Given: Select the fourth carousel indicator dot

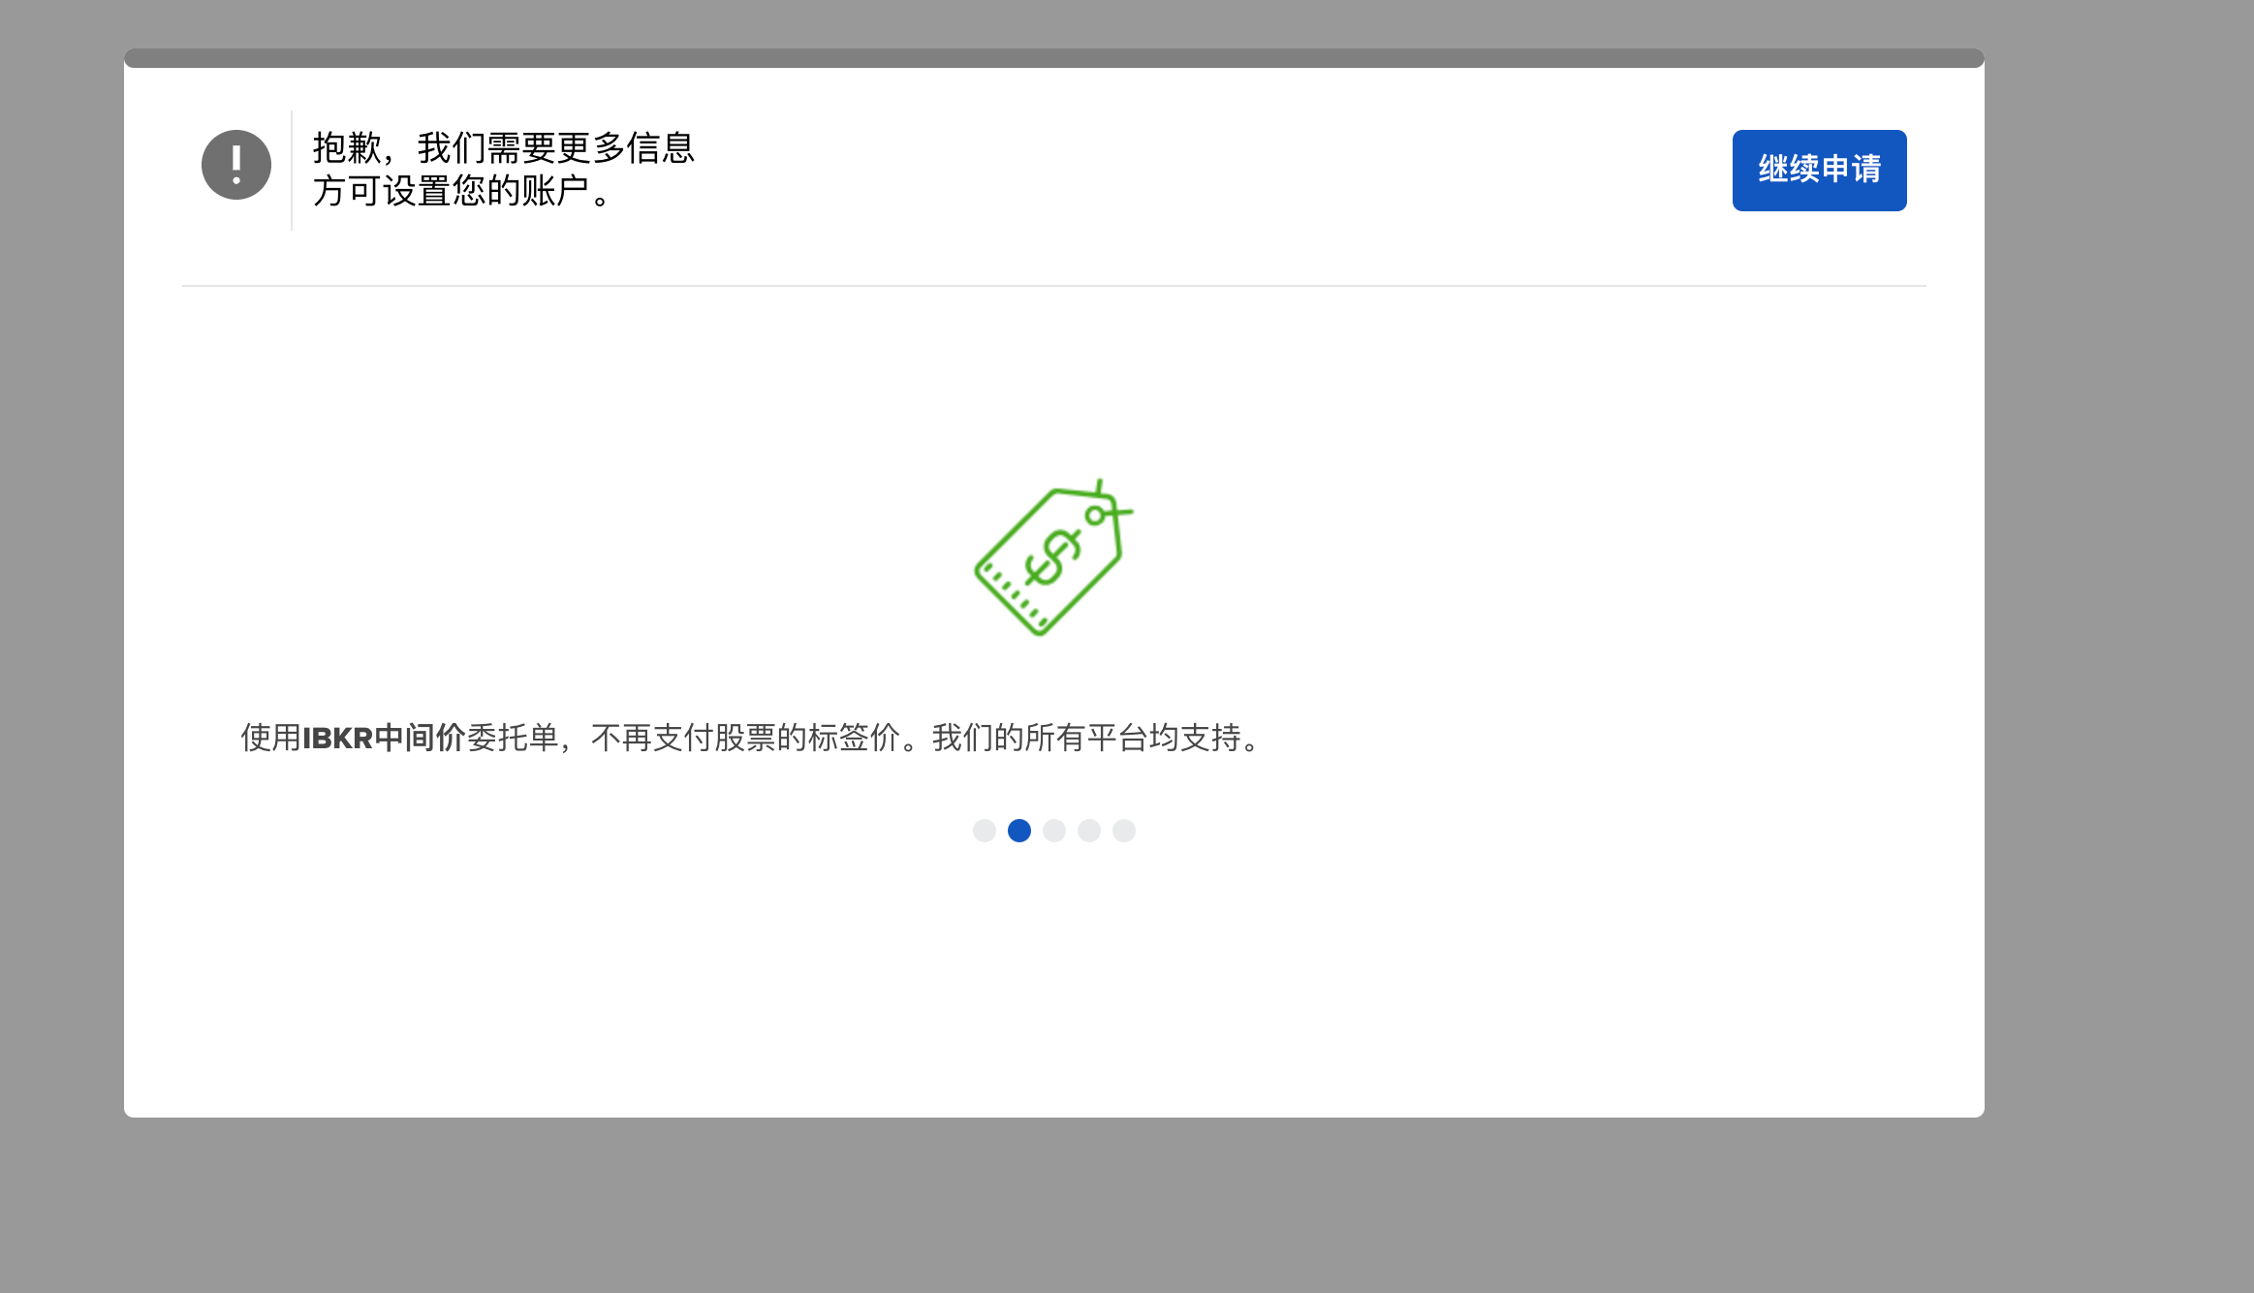Looking at the screenshot, I should (x=1089, y=831).
